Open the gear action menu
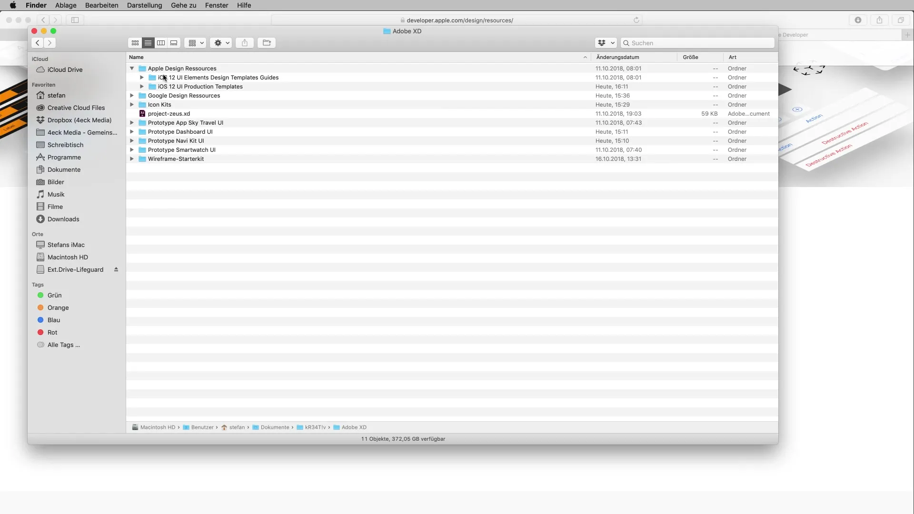 pos(221,43)
